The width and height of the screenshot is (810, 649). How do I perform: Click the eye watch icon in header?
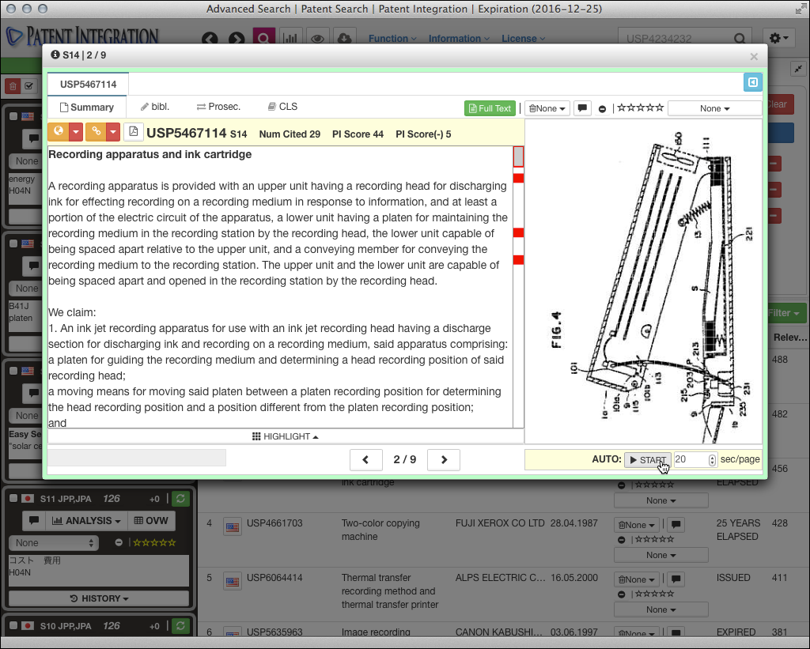318,38
